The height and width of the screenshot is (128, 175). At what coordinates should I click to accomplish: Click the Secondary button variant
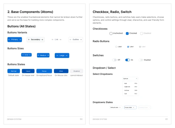(36, 40)
